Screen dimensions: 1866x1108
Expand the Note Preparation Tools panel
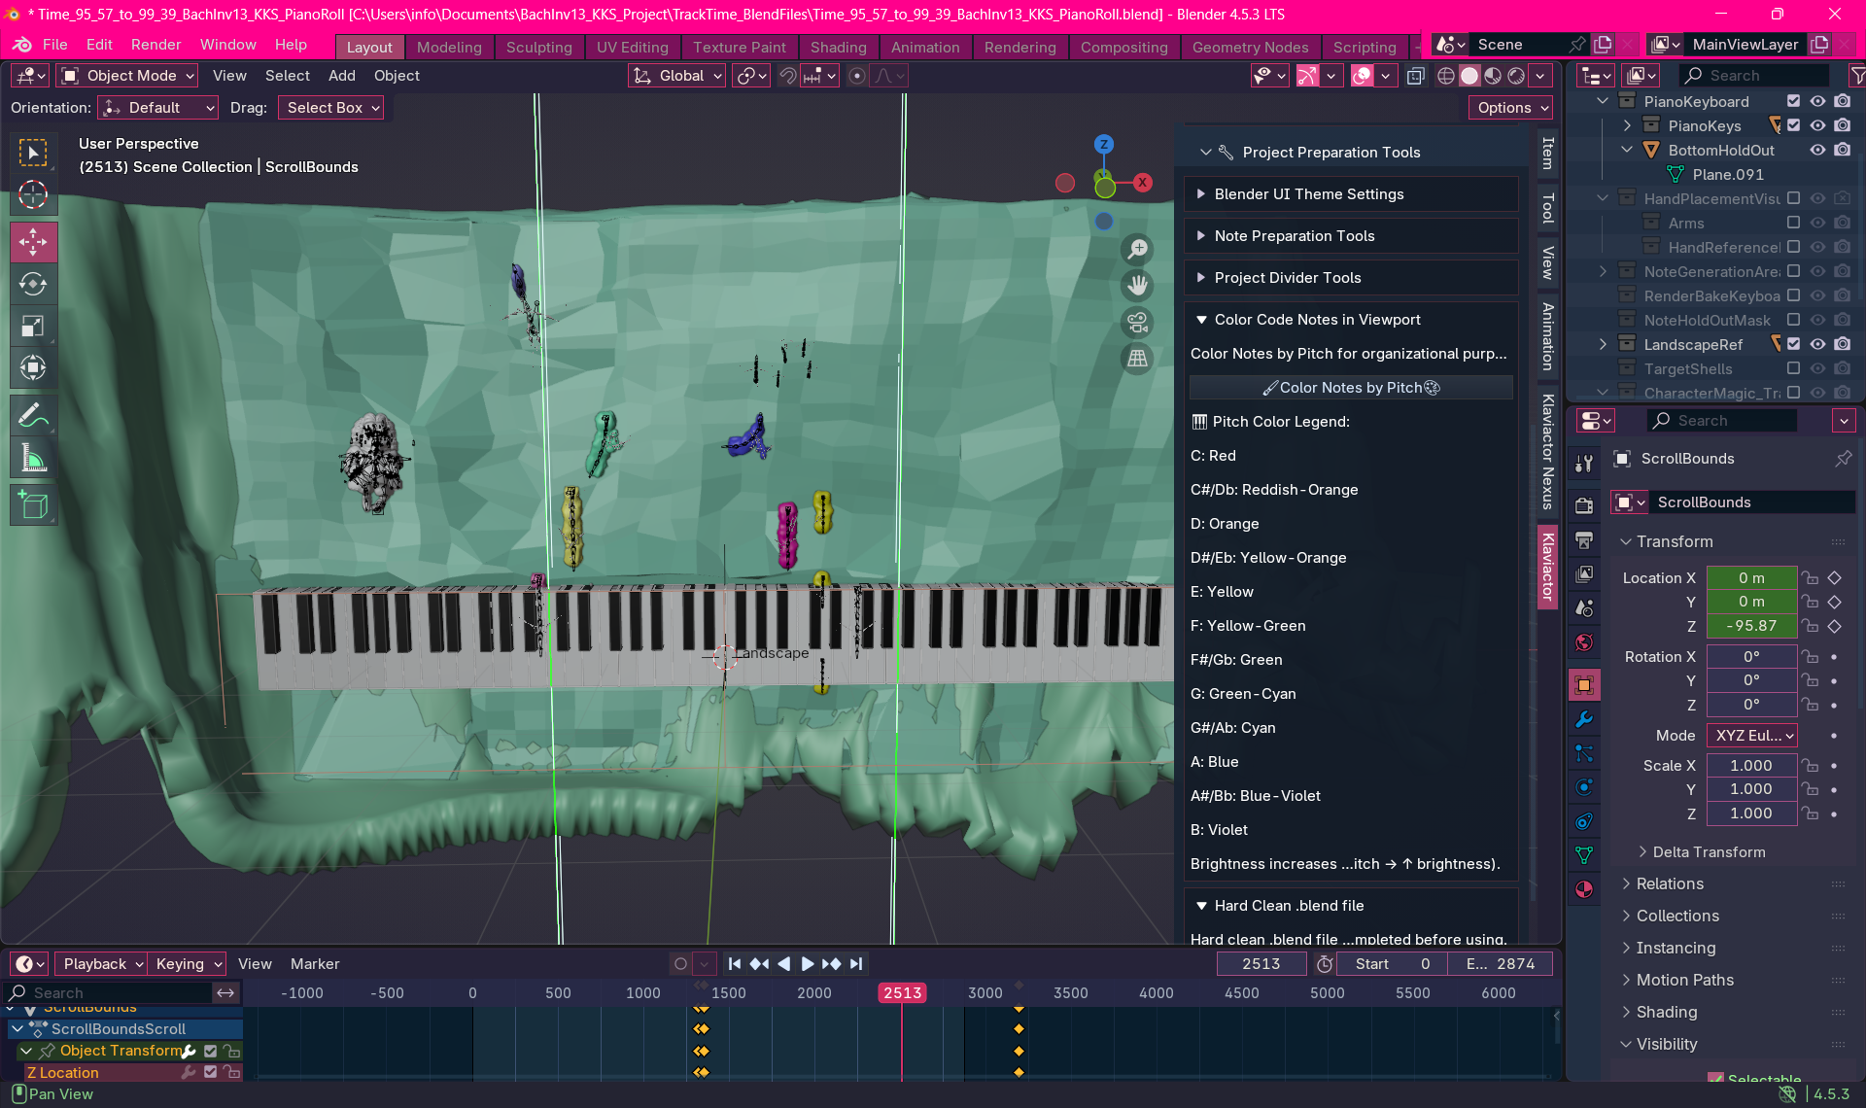point(1294,236)
